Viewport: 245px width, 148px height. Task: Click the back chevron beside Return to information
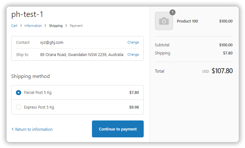tap(13, 129)
